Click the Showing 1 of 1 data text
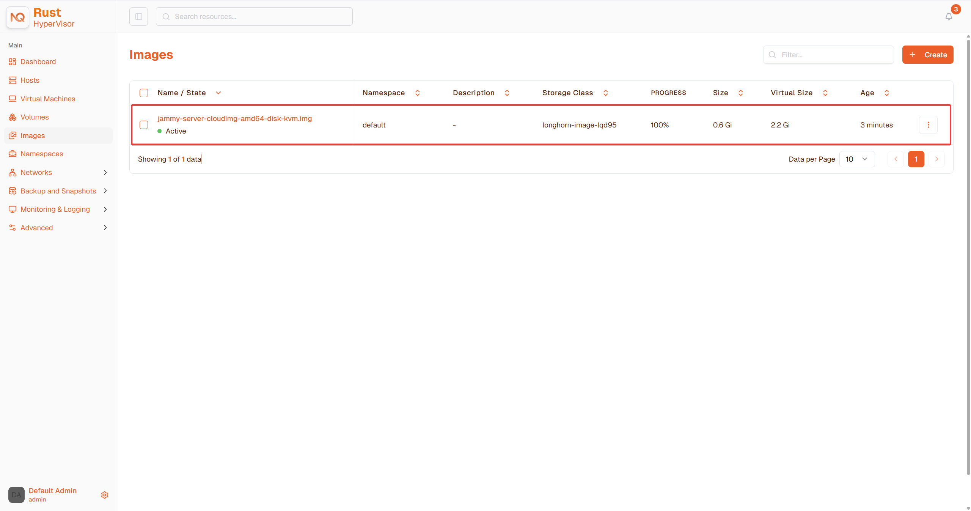This screenshot has width=971, height=511. (x=170, y=159)
